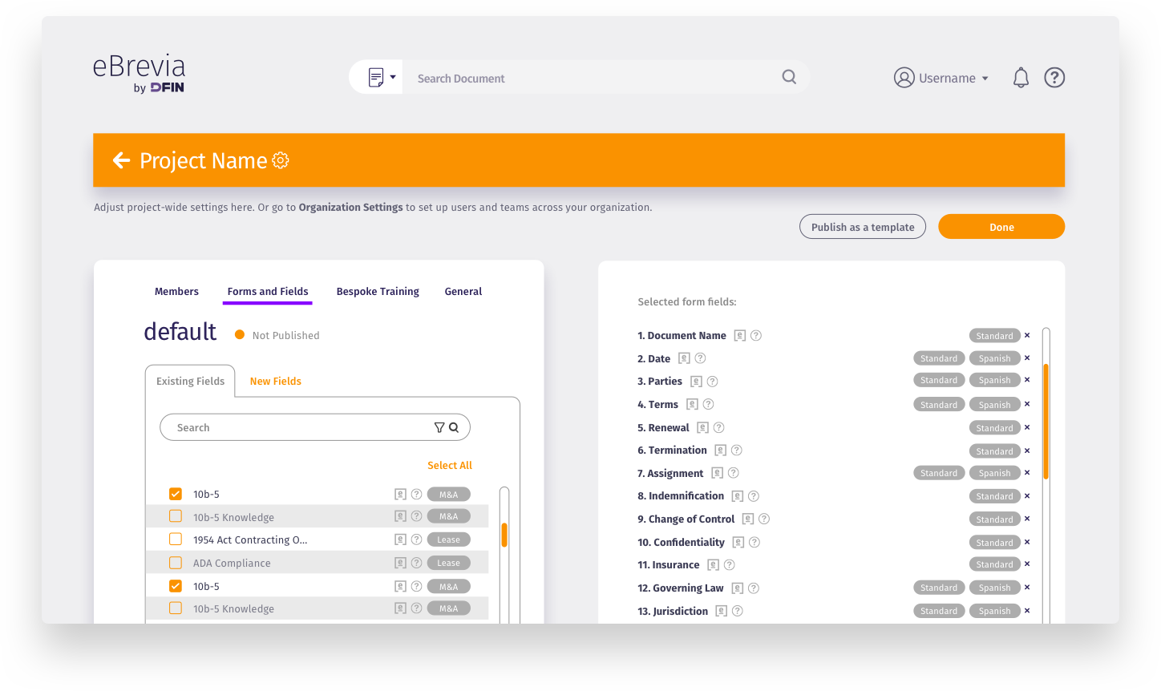Open the document type dropdown in search bar
1161x691 pixels.
point(382,78)
